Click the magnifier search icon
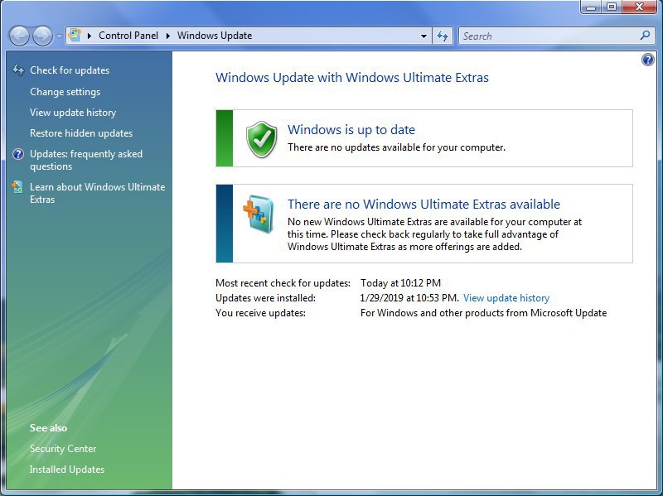This screenshot has width=663, height=496. pos(646,36)
